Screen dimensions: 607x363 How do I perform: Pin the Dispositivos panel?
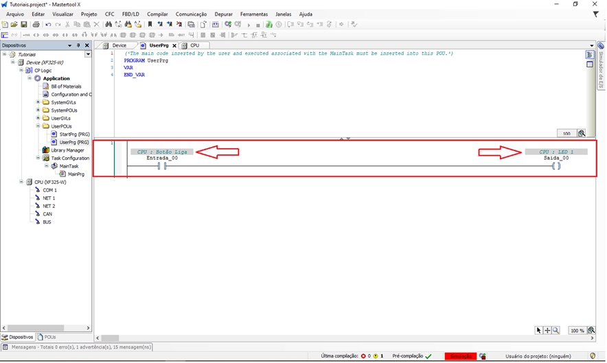[79, 45]
